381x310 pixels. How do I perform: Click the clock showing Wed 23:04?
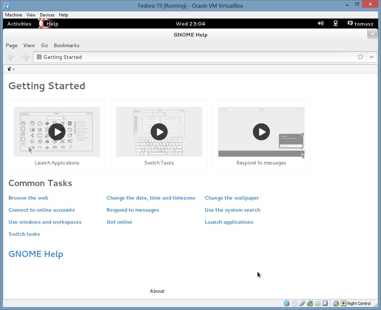190,24
